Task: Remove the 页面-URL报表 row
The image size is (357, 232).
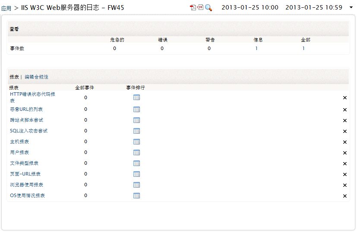Action: tap(345, 175)
